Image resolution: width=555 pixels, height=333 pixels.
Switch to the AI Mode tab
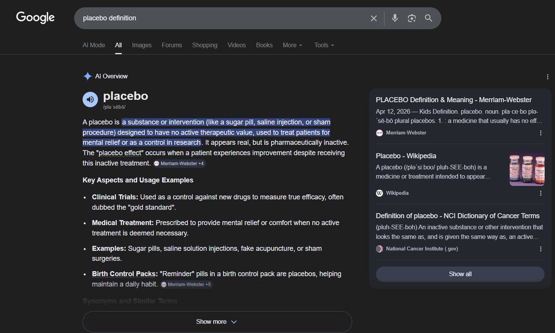[94, 45]
